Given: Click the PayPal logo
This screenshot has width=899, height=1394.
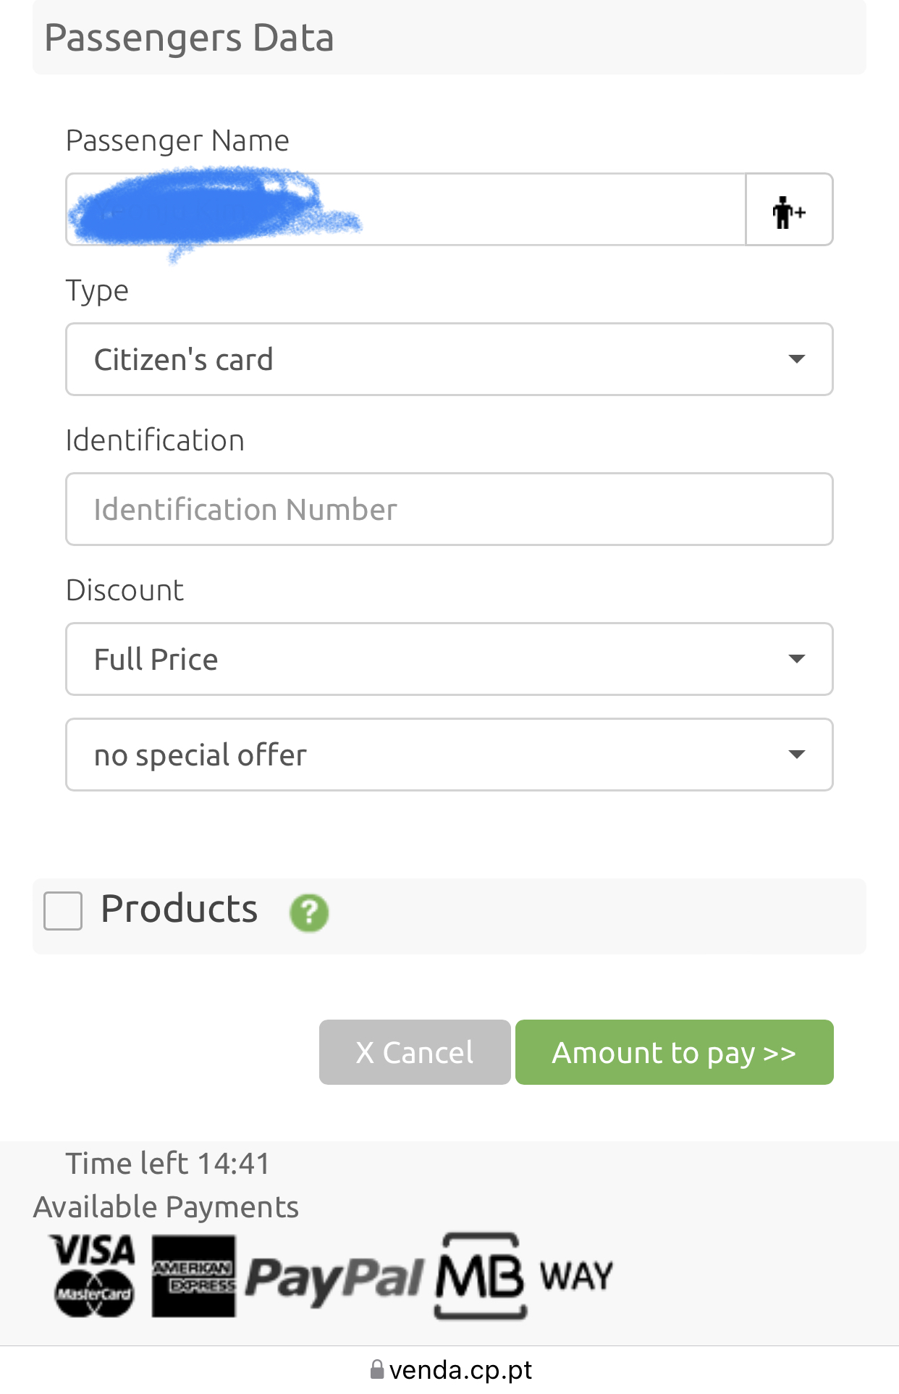Looking at the screenshot, I should point(334,1277).
